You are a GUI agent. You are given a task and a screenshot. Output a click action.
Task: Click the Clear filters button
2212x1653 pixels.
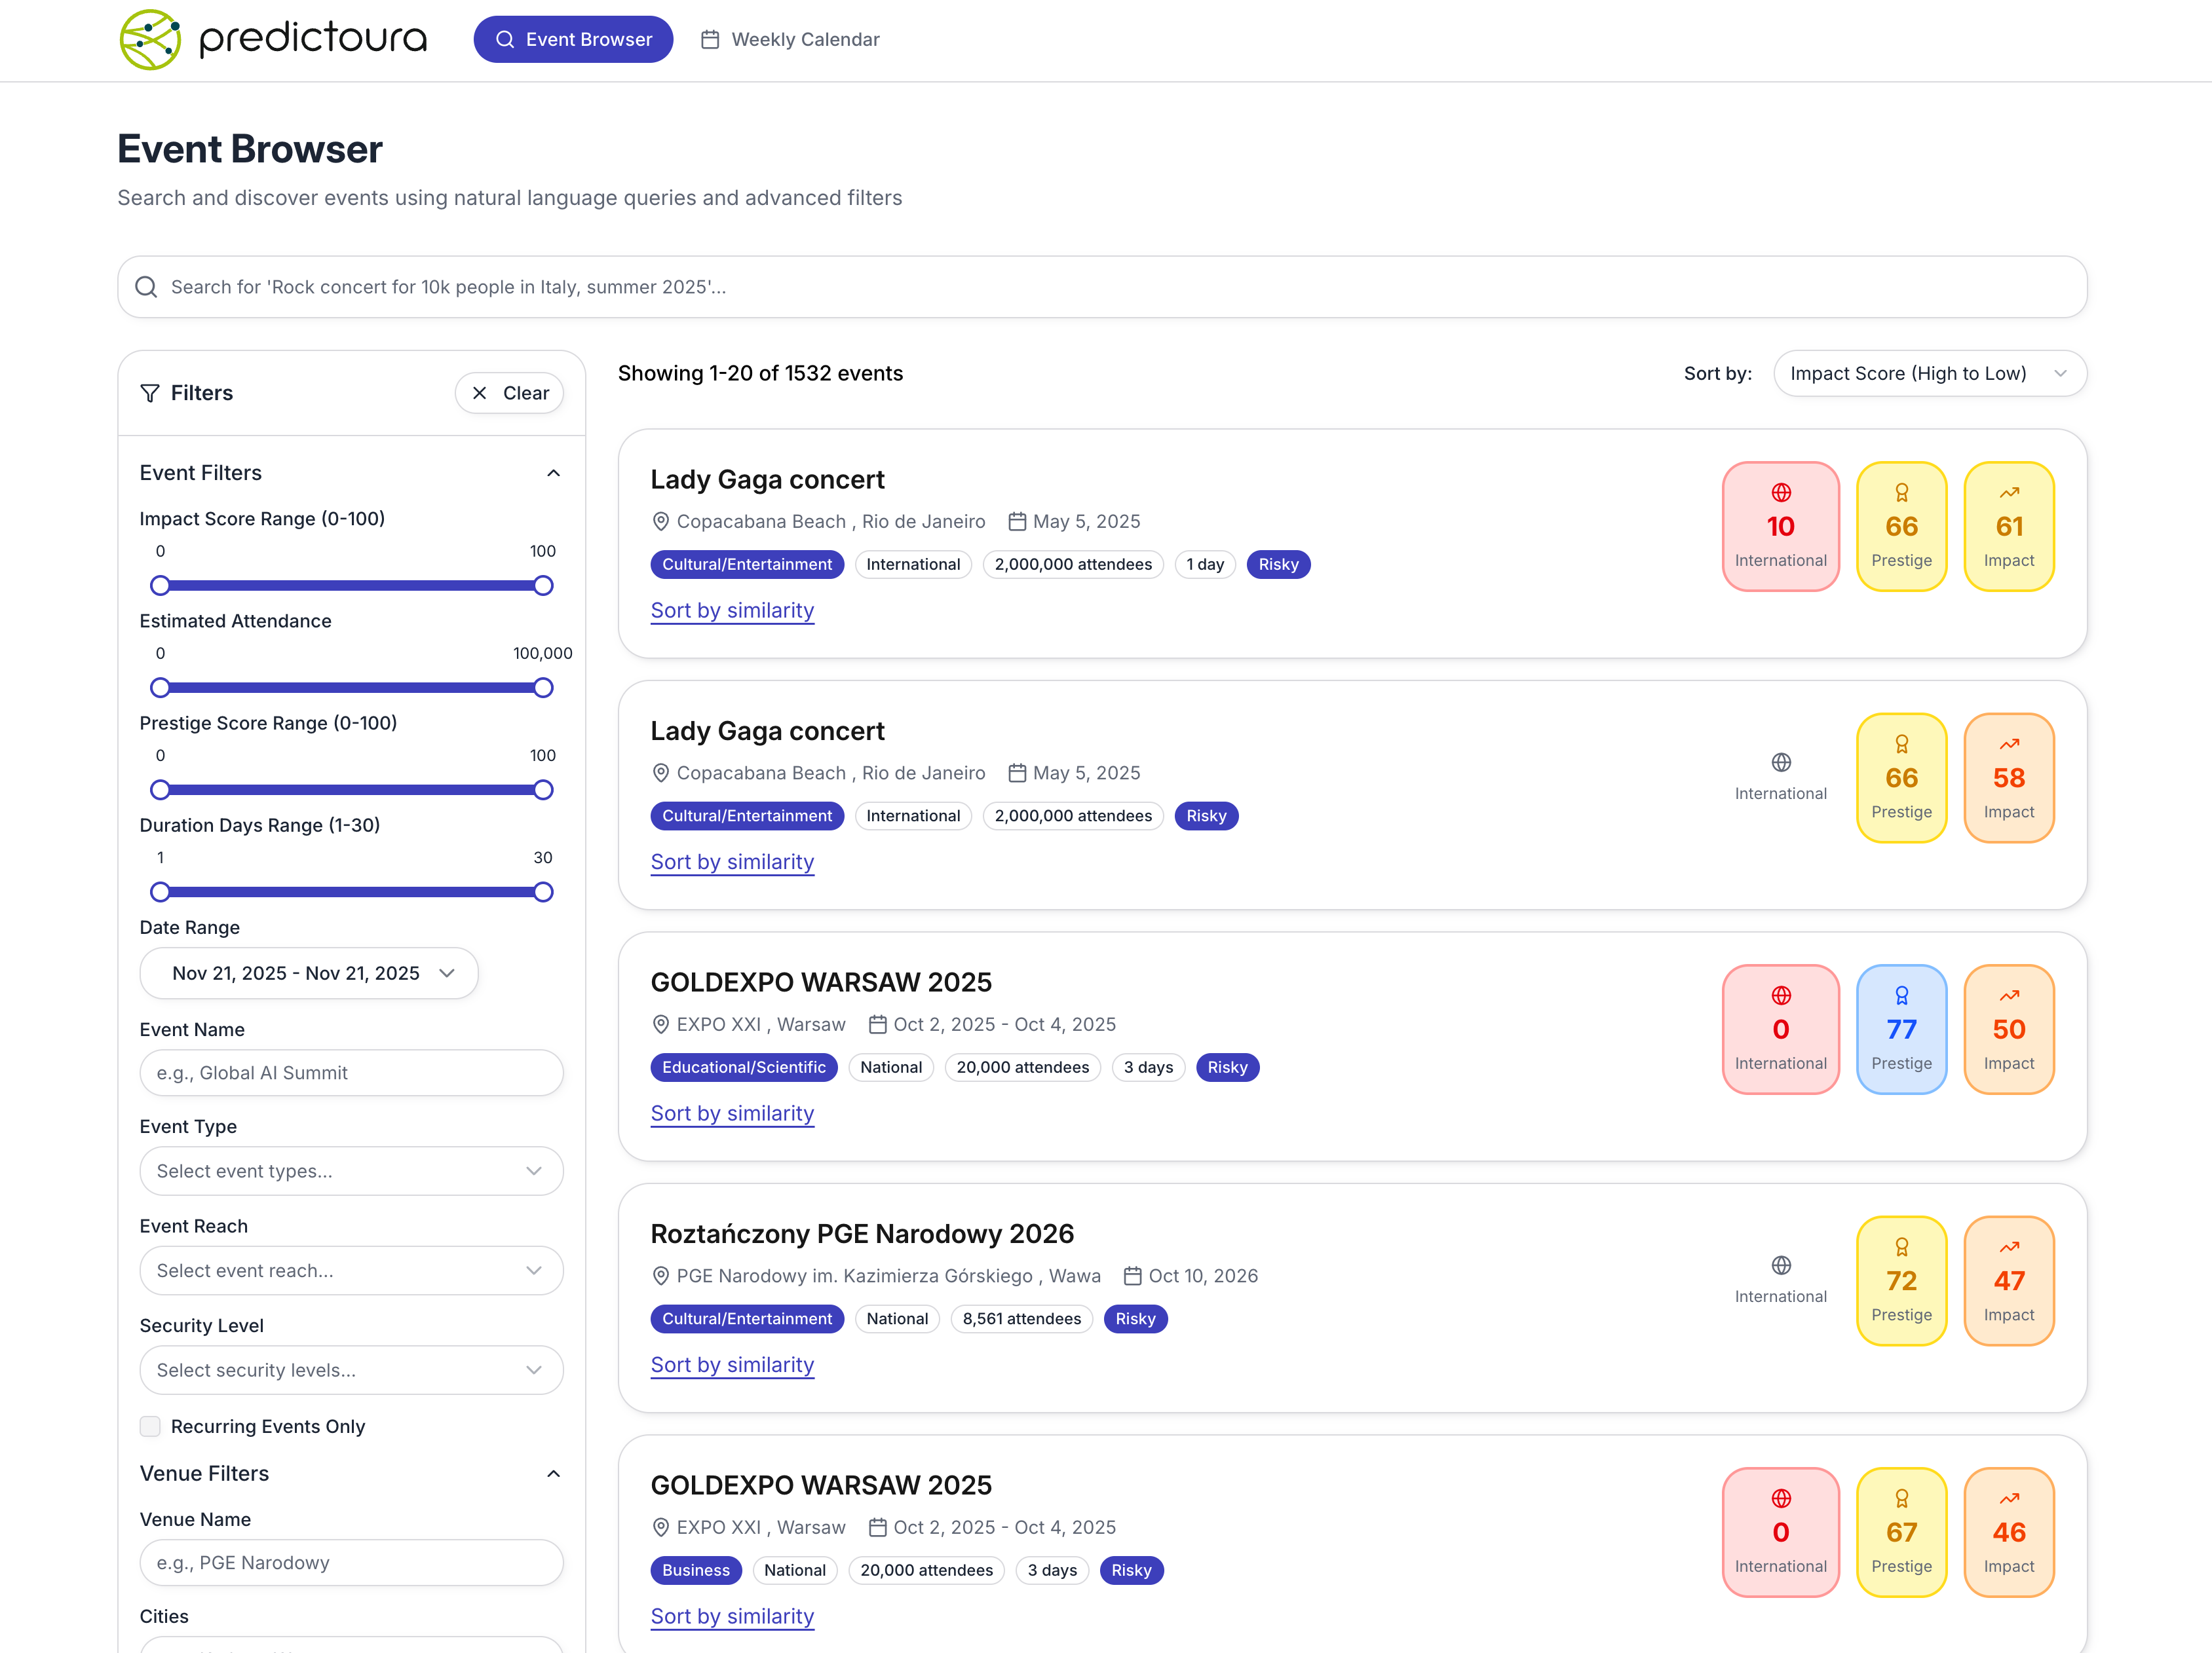pyautogui.click(x=509, y=393)
